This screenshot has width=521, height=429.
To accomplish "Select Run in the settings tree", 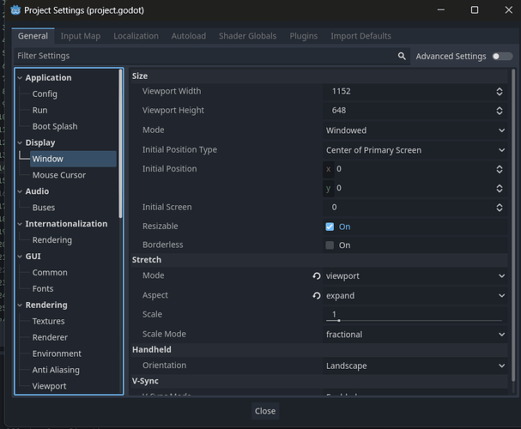I will pyautogui.click(x=39, y=110).
